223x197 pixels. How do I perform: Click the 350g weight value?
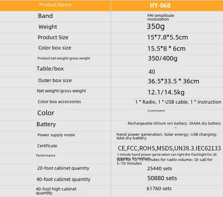tap(156, 27)
